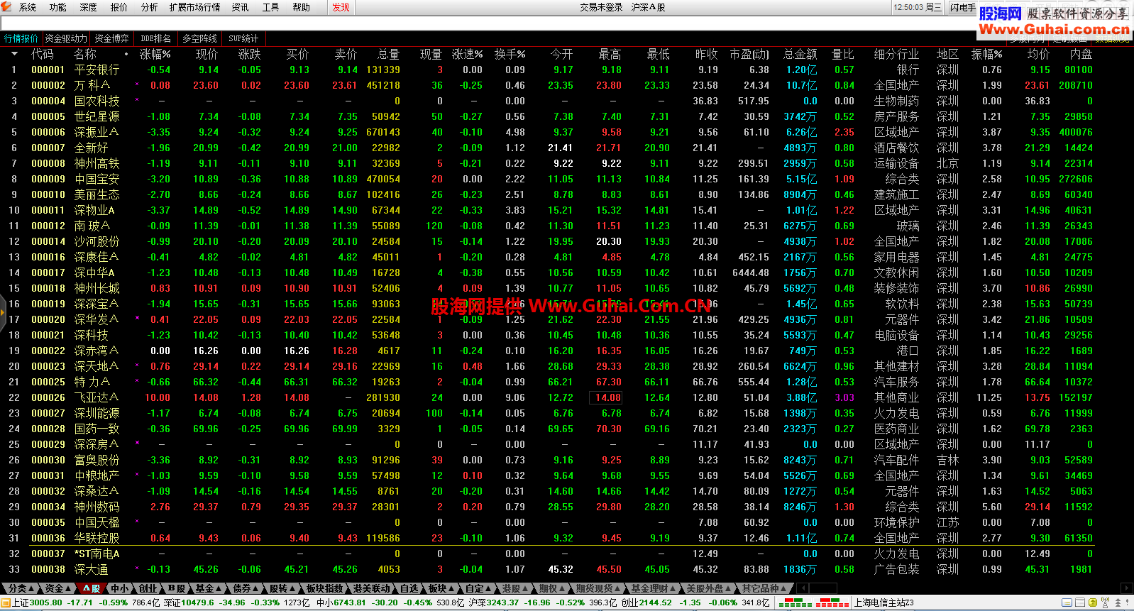The width and height of the screenshot is (1134, 611).
Task: Switch to the 资金驱动力 tab
Action: (x=66, y=38)
